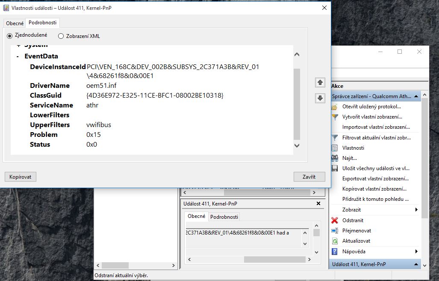This screenshot has width=439, height=281.
Task: Click the binoculars icon for Najít
Action: click(x=335, y=158)
